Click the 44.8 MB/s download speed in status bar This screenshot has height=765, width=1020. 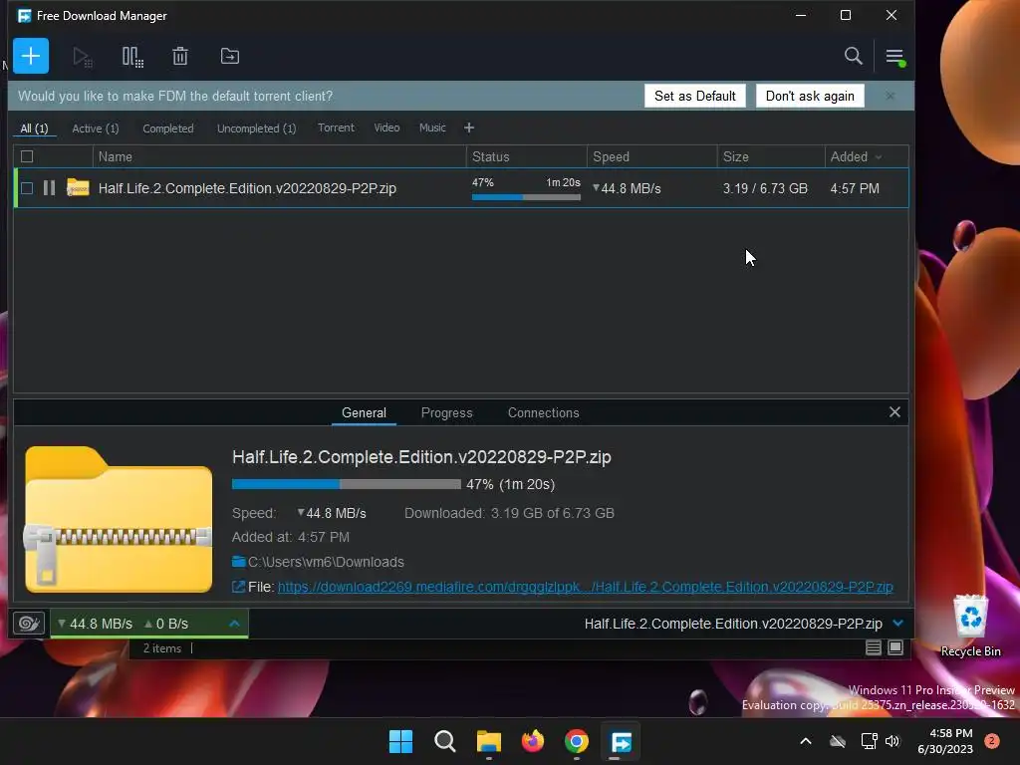click(95, 624)
